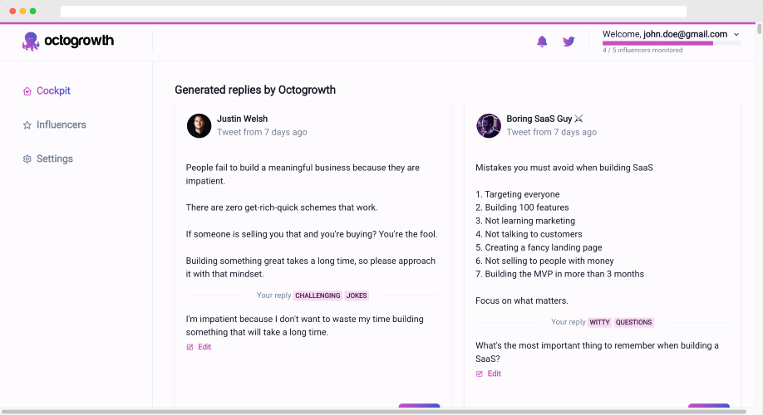Click '7. Building the MVP in more than 3 months'

(x=559, y=274)
